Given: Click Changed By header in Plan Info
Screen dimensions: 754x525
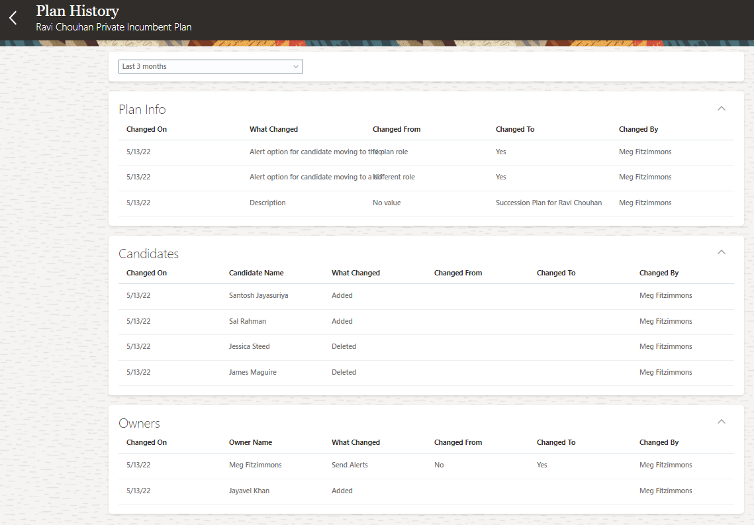Looking at the screenshot, I should [x=639, y=129].
